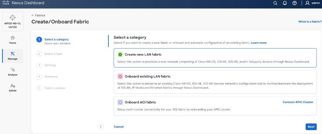Click the Cancel button
322x134 pixels.
coord(119,127)
